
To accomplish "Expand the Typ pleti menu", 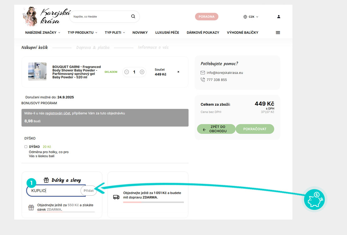I will [x=115, y=32].
